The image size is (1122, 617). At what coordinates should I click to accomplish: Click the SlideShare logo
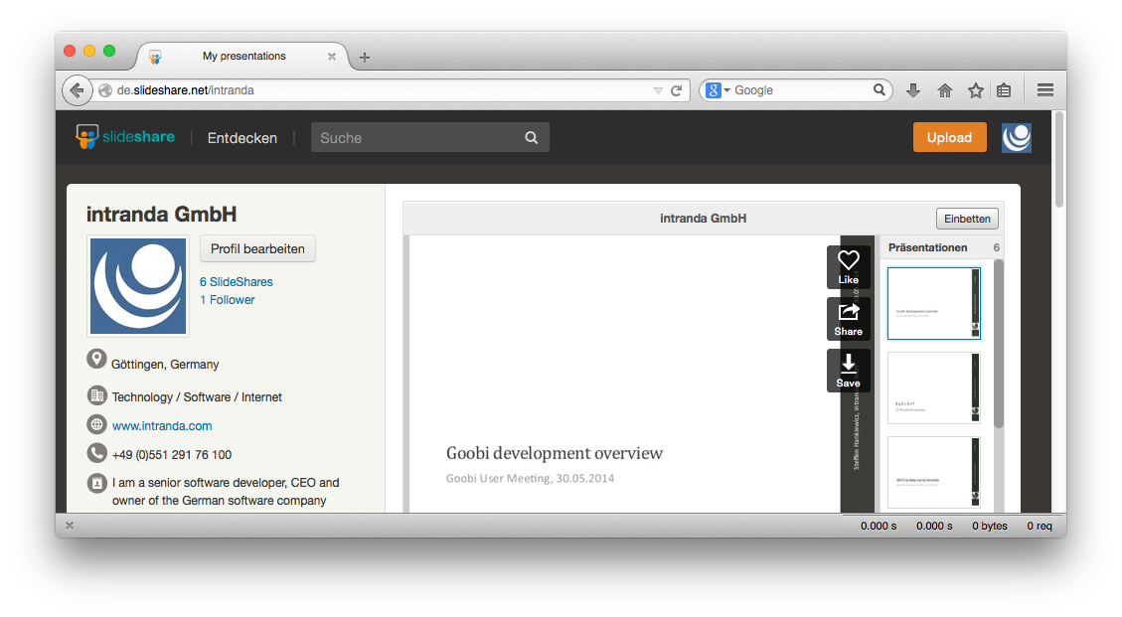click(125, 137)
